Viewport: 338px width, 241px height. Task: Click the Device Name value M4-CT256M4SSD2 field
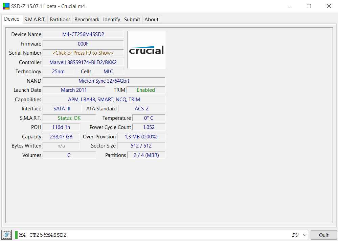[x=83, y=34]
